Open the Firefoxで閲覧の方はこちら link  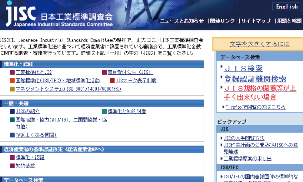(255, 107)
